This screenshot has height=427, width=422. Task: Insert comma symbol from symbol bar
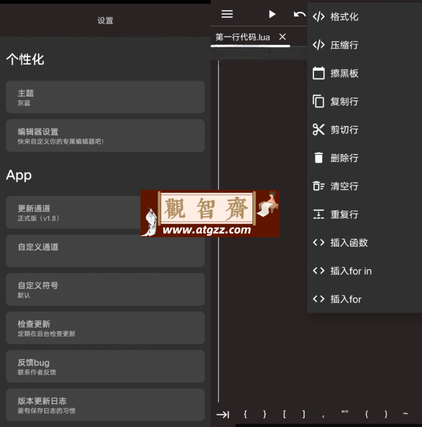tap(323, 415)
